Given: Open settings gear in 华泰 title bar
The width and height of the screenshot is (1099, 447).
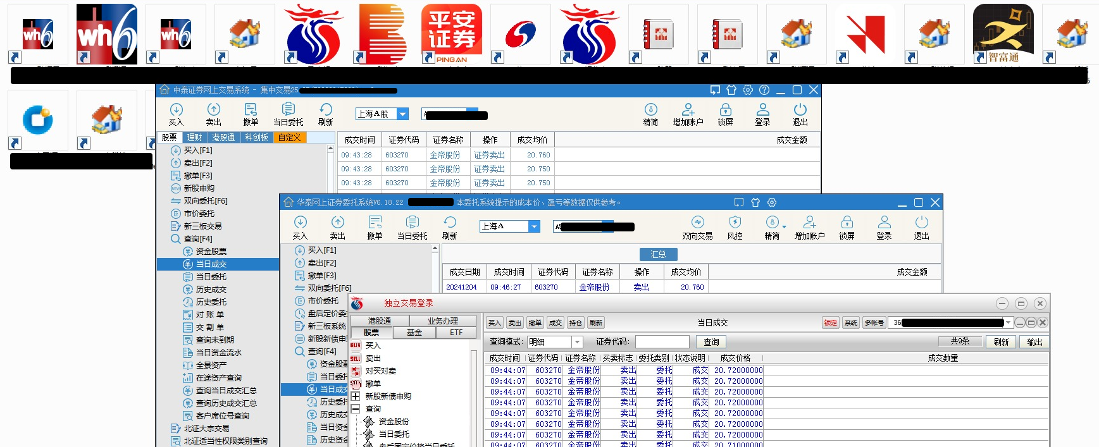Looking at the screenshot, I should coord(772,202).
